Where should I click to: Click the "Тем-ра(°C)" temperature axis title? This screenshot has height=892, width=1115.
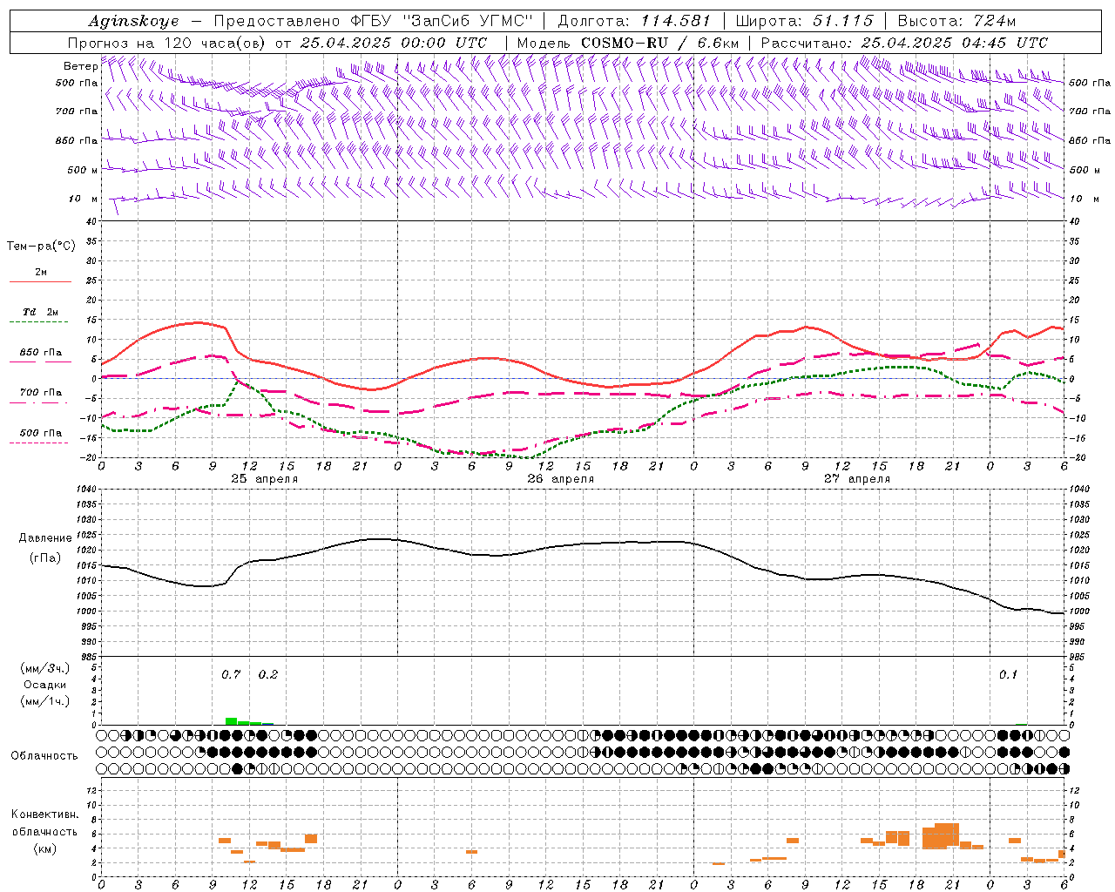tap(41, 247)
